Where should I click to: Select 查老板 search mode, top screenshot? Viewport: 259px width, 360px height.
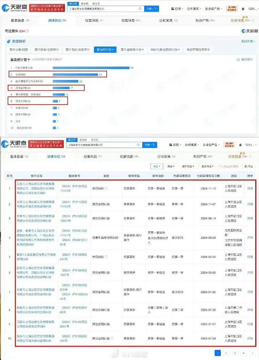pos(84,4)
